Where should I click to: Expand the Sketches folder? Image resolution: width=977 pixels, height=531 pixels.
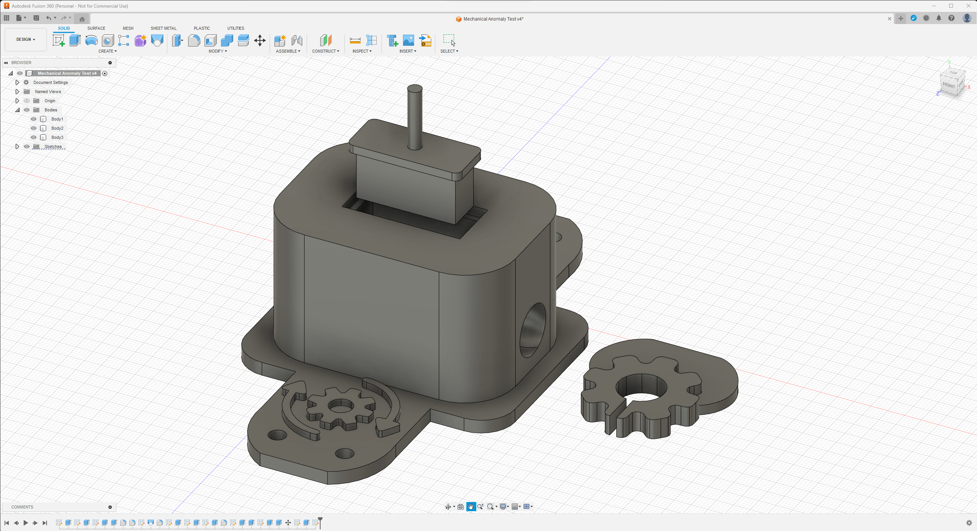click(17, 146)
